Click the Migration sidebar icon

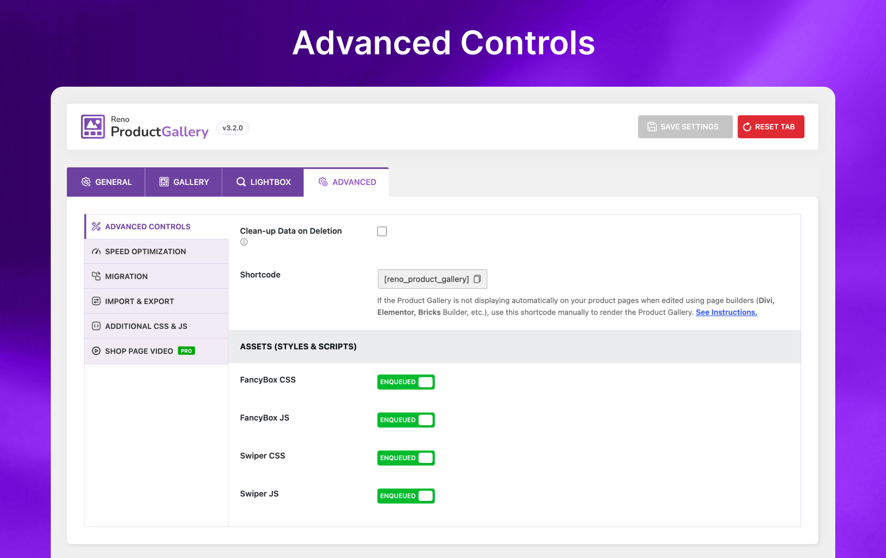(96, 276)
